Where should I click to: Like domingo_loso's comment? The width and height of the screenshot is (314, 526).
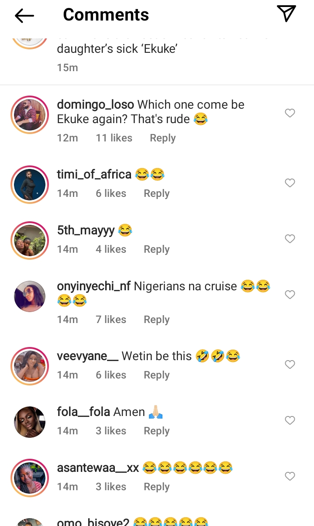coord(290,113)
